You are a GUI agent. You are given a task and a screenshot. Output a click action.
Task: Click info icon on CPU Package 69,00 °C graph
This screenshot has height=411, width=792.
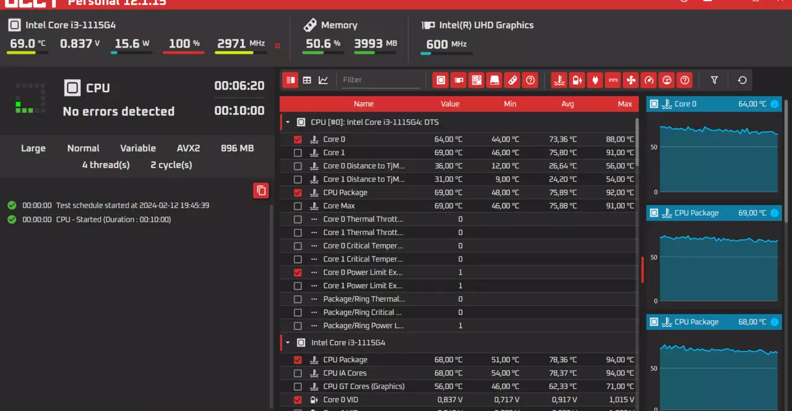pyautogui.click(x=774, y=213)
